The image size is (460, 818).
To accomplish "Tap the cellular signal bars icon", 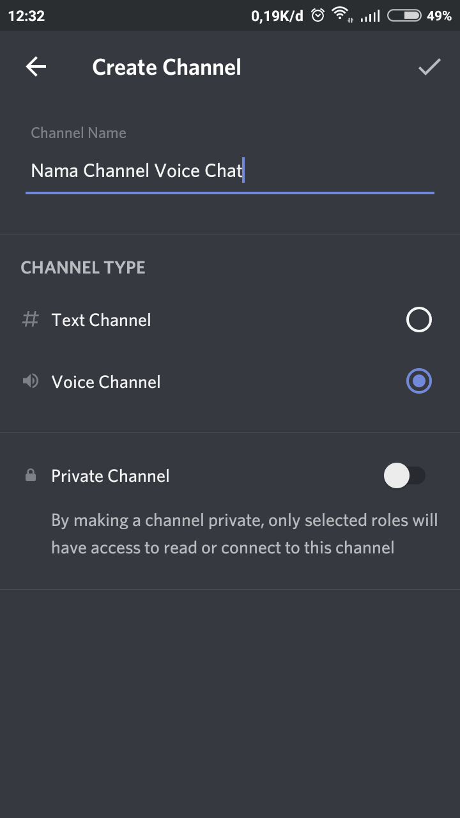I will pos(370,16).
